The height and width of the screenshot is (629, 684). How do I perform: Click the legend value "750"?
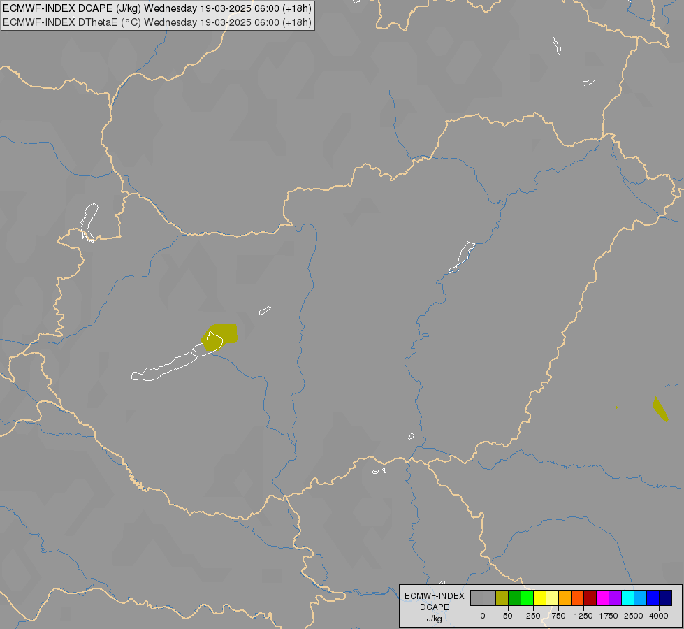point(558,616)
